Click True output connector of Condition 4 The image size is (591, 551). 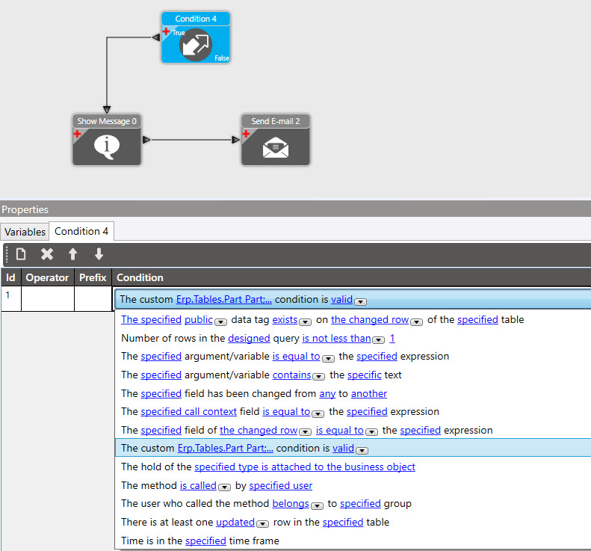pos(156,37)
